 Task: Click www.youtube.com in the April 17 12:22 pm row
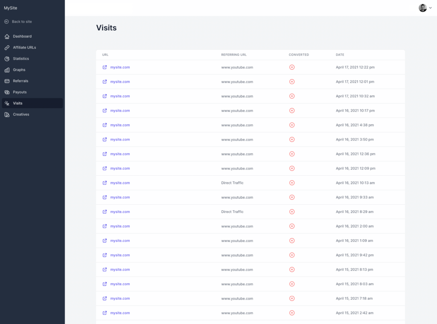click(237, 67)
